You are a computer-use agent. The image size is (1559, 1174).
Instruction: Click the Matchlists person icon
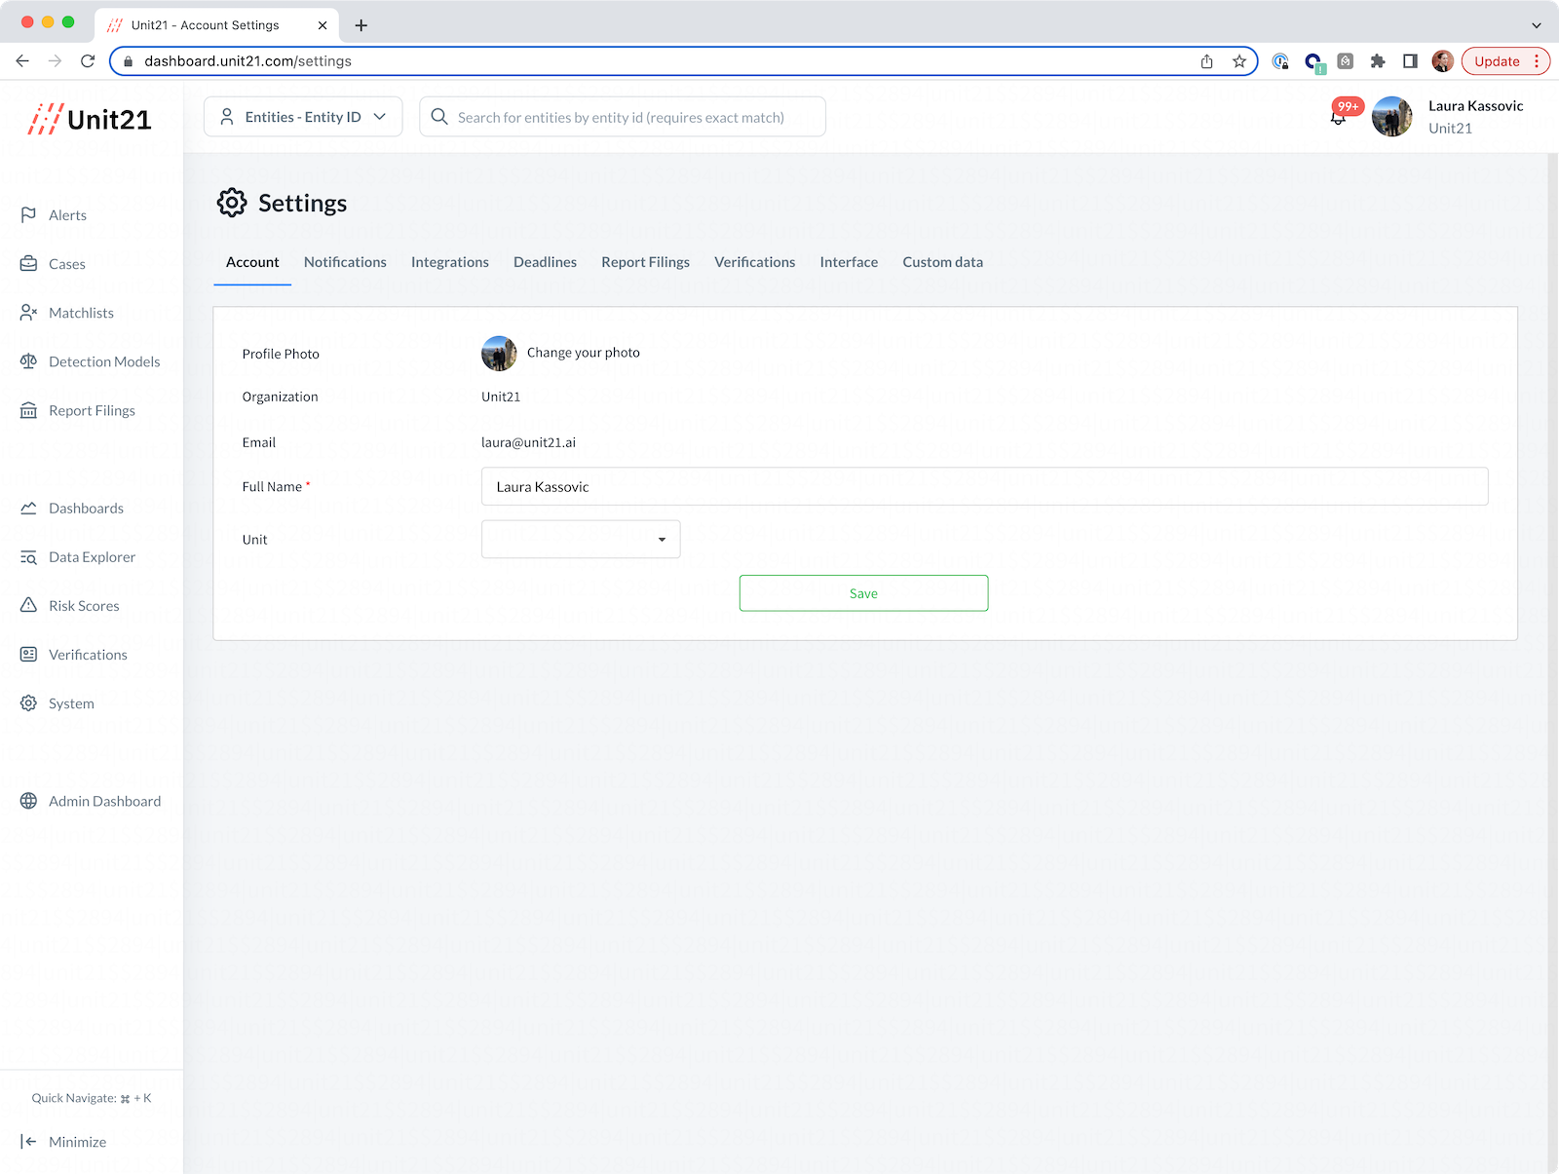(28, 312)
